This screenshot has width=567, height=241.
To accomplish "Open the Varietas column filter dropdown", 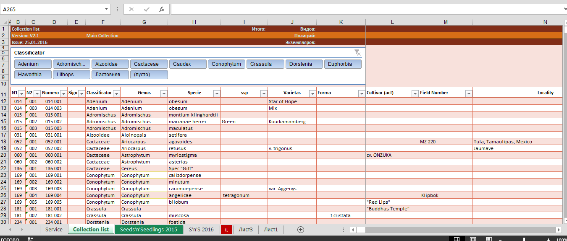I will pyautogui.click(x=312, y=93).
